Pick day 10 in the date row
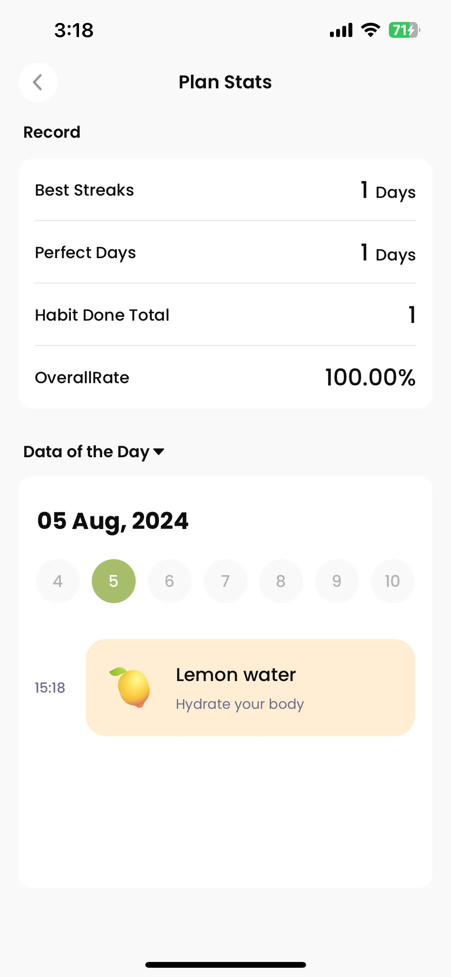This screenshot has width=451, height=977. 393,581
